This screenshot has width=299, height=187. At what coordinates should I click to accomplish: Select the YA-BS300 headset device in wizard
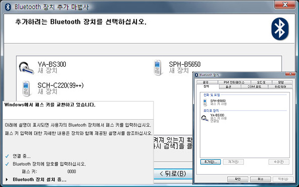click(43, 68)
